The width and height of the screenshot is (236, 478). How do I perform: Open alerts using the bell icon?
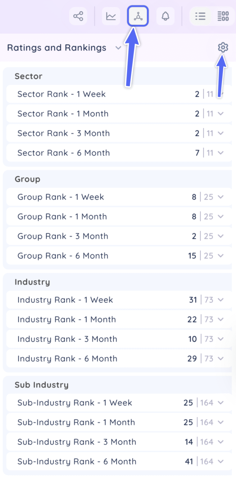tap(165, 16)
